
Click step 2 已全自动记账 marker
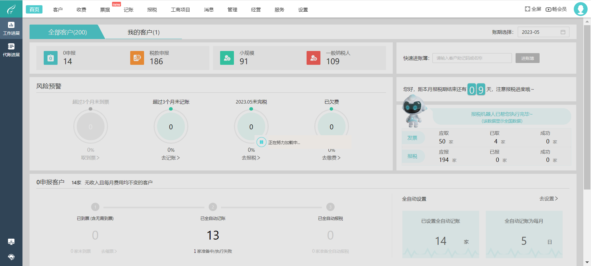[x=213, y=207]
